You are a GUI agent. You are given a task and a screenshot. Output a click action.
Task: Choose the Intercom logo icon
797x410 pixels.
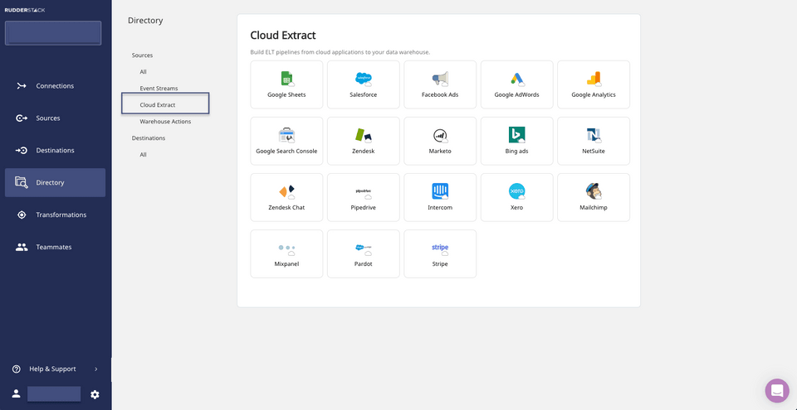(440, 191)
